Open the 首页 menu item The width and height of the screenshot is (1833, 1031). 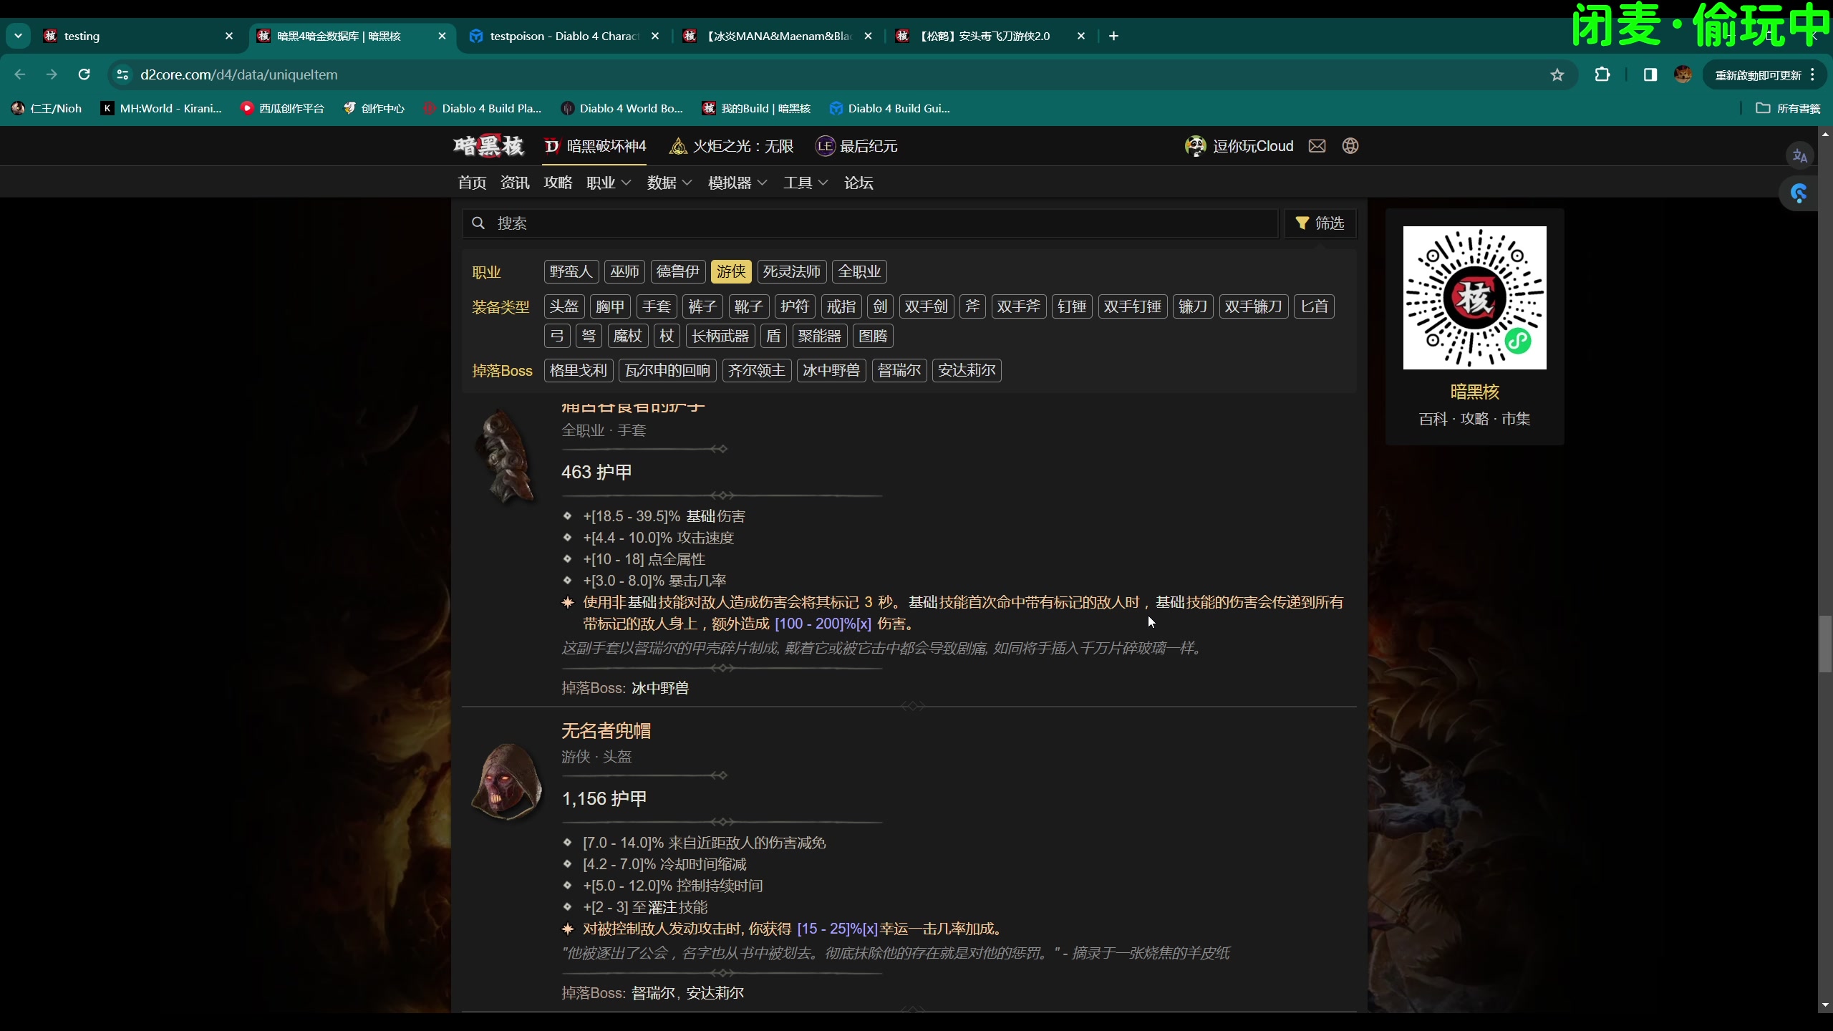pos(472,183)
